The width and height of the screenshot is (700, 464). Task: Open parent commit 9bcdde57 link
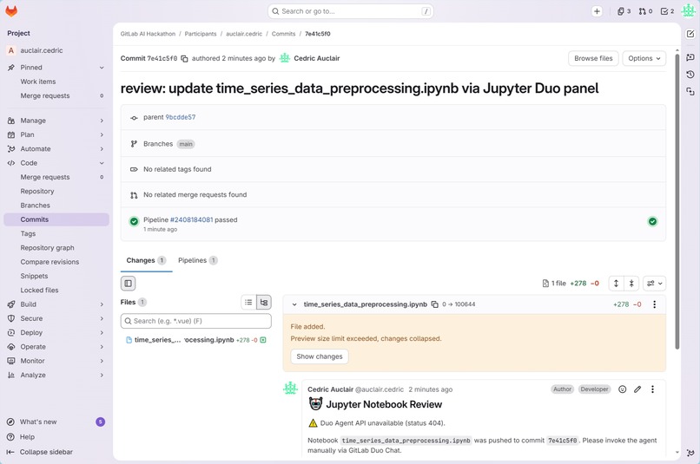[x=181, y=117]
